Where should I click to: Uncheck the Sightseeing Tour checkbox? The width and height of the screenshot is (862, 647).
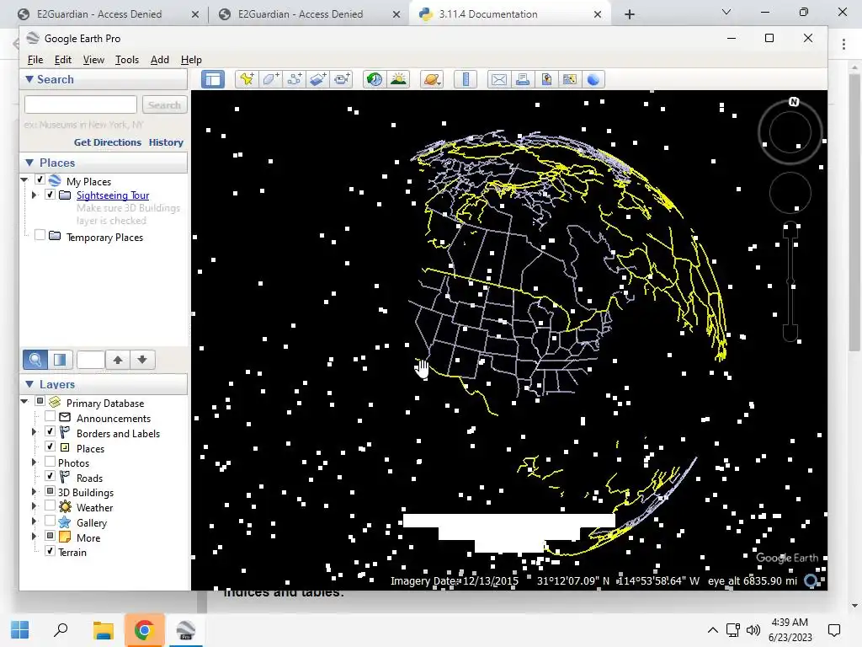[50, 195]
